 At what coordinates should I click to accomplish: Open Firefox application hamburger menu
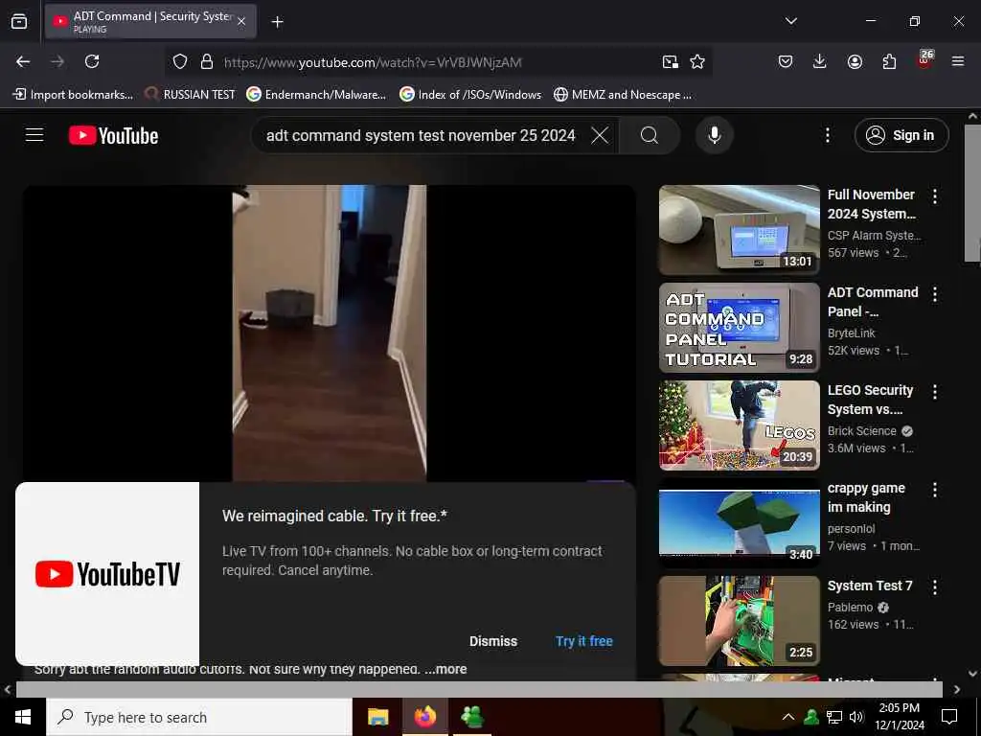pyautogui.click(x=958, y=61)
